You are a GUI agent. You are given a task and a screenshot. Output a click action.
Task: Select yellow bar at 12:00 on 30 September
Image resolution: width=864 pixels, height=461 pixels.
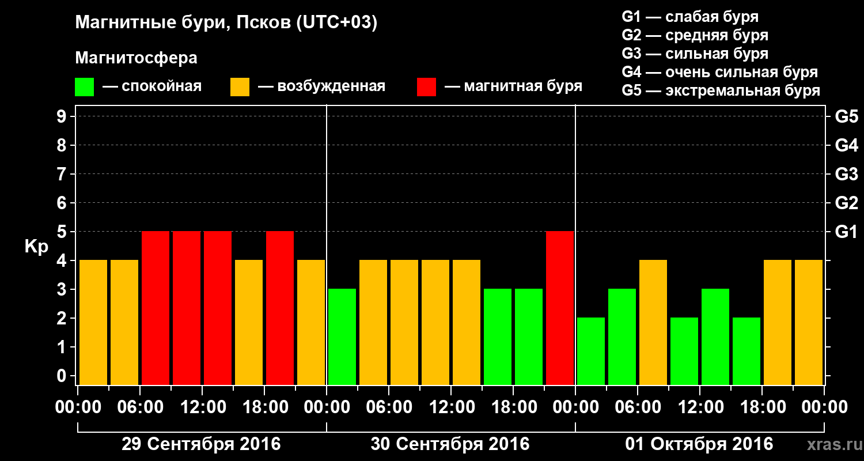[467, 323]
